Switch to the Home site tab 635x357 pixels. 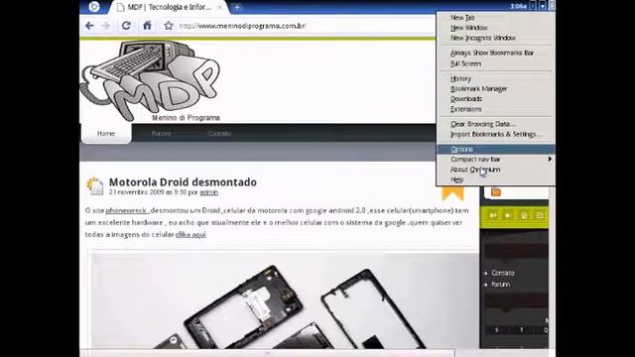click(106, 133)
